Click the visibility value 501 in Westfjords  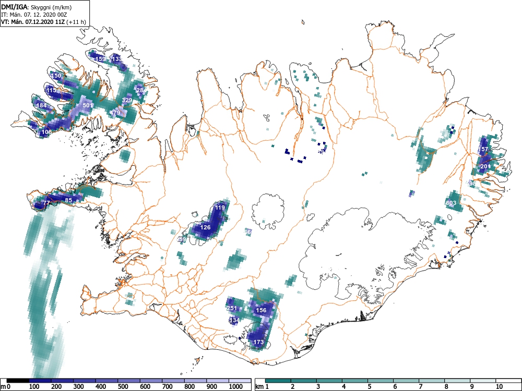[88, 105]
